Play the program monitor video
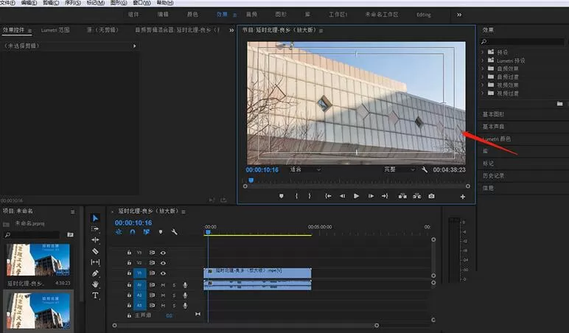Viewport: 569px width, 333px height. click(356, 196)
